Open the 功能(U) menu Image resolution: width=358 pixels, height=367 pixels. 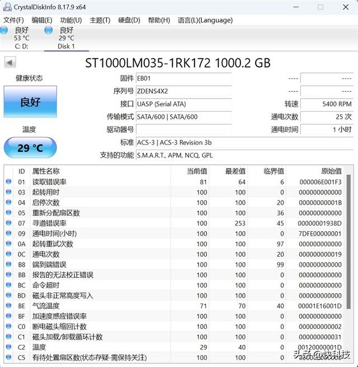[x=71, y=20]
